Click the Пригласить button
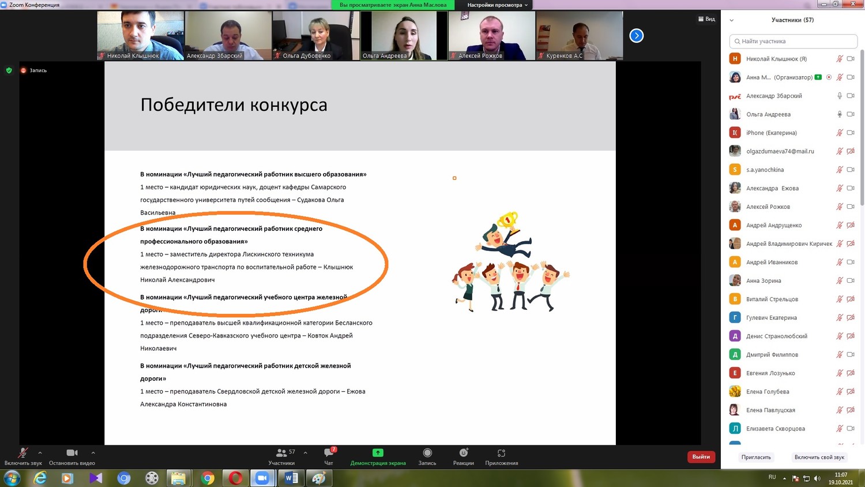This screenshot has height=487, width=865. tap(756, 457)
